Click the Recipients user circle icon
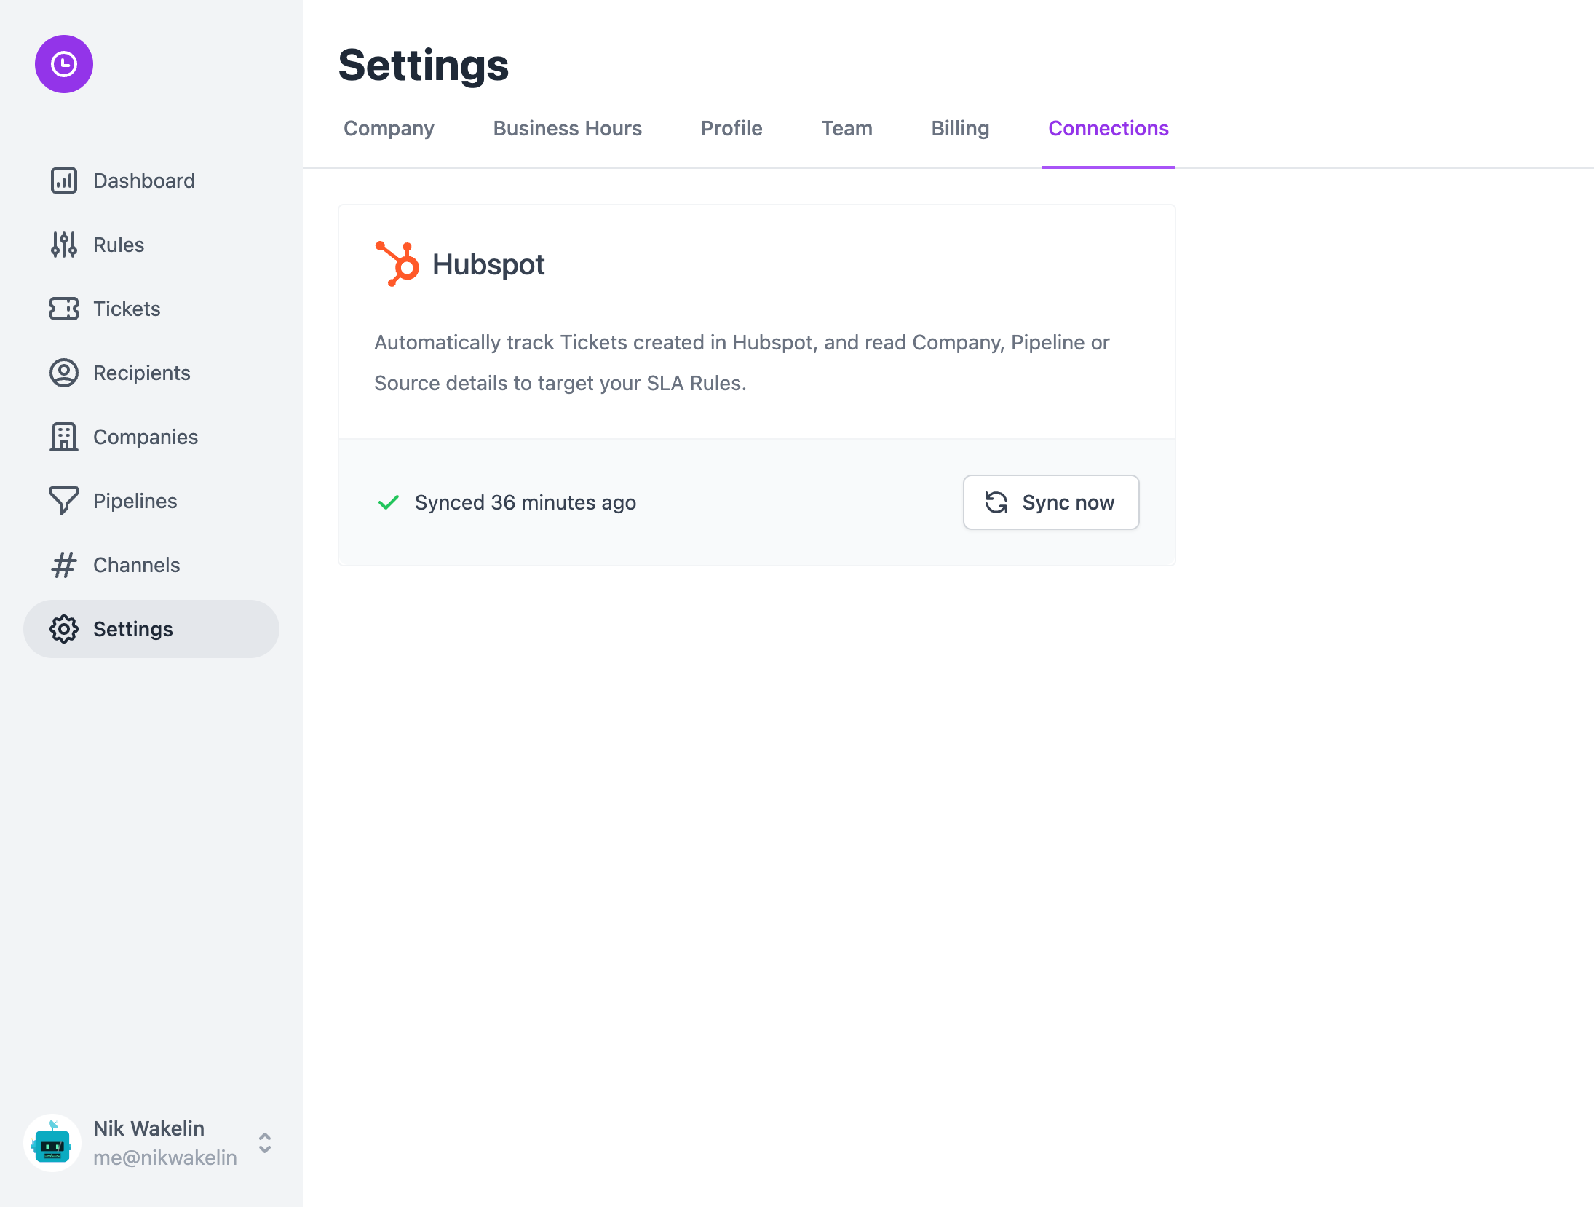1594x1207 pixels. (x=64, y=373)
